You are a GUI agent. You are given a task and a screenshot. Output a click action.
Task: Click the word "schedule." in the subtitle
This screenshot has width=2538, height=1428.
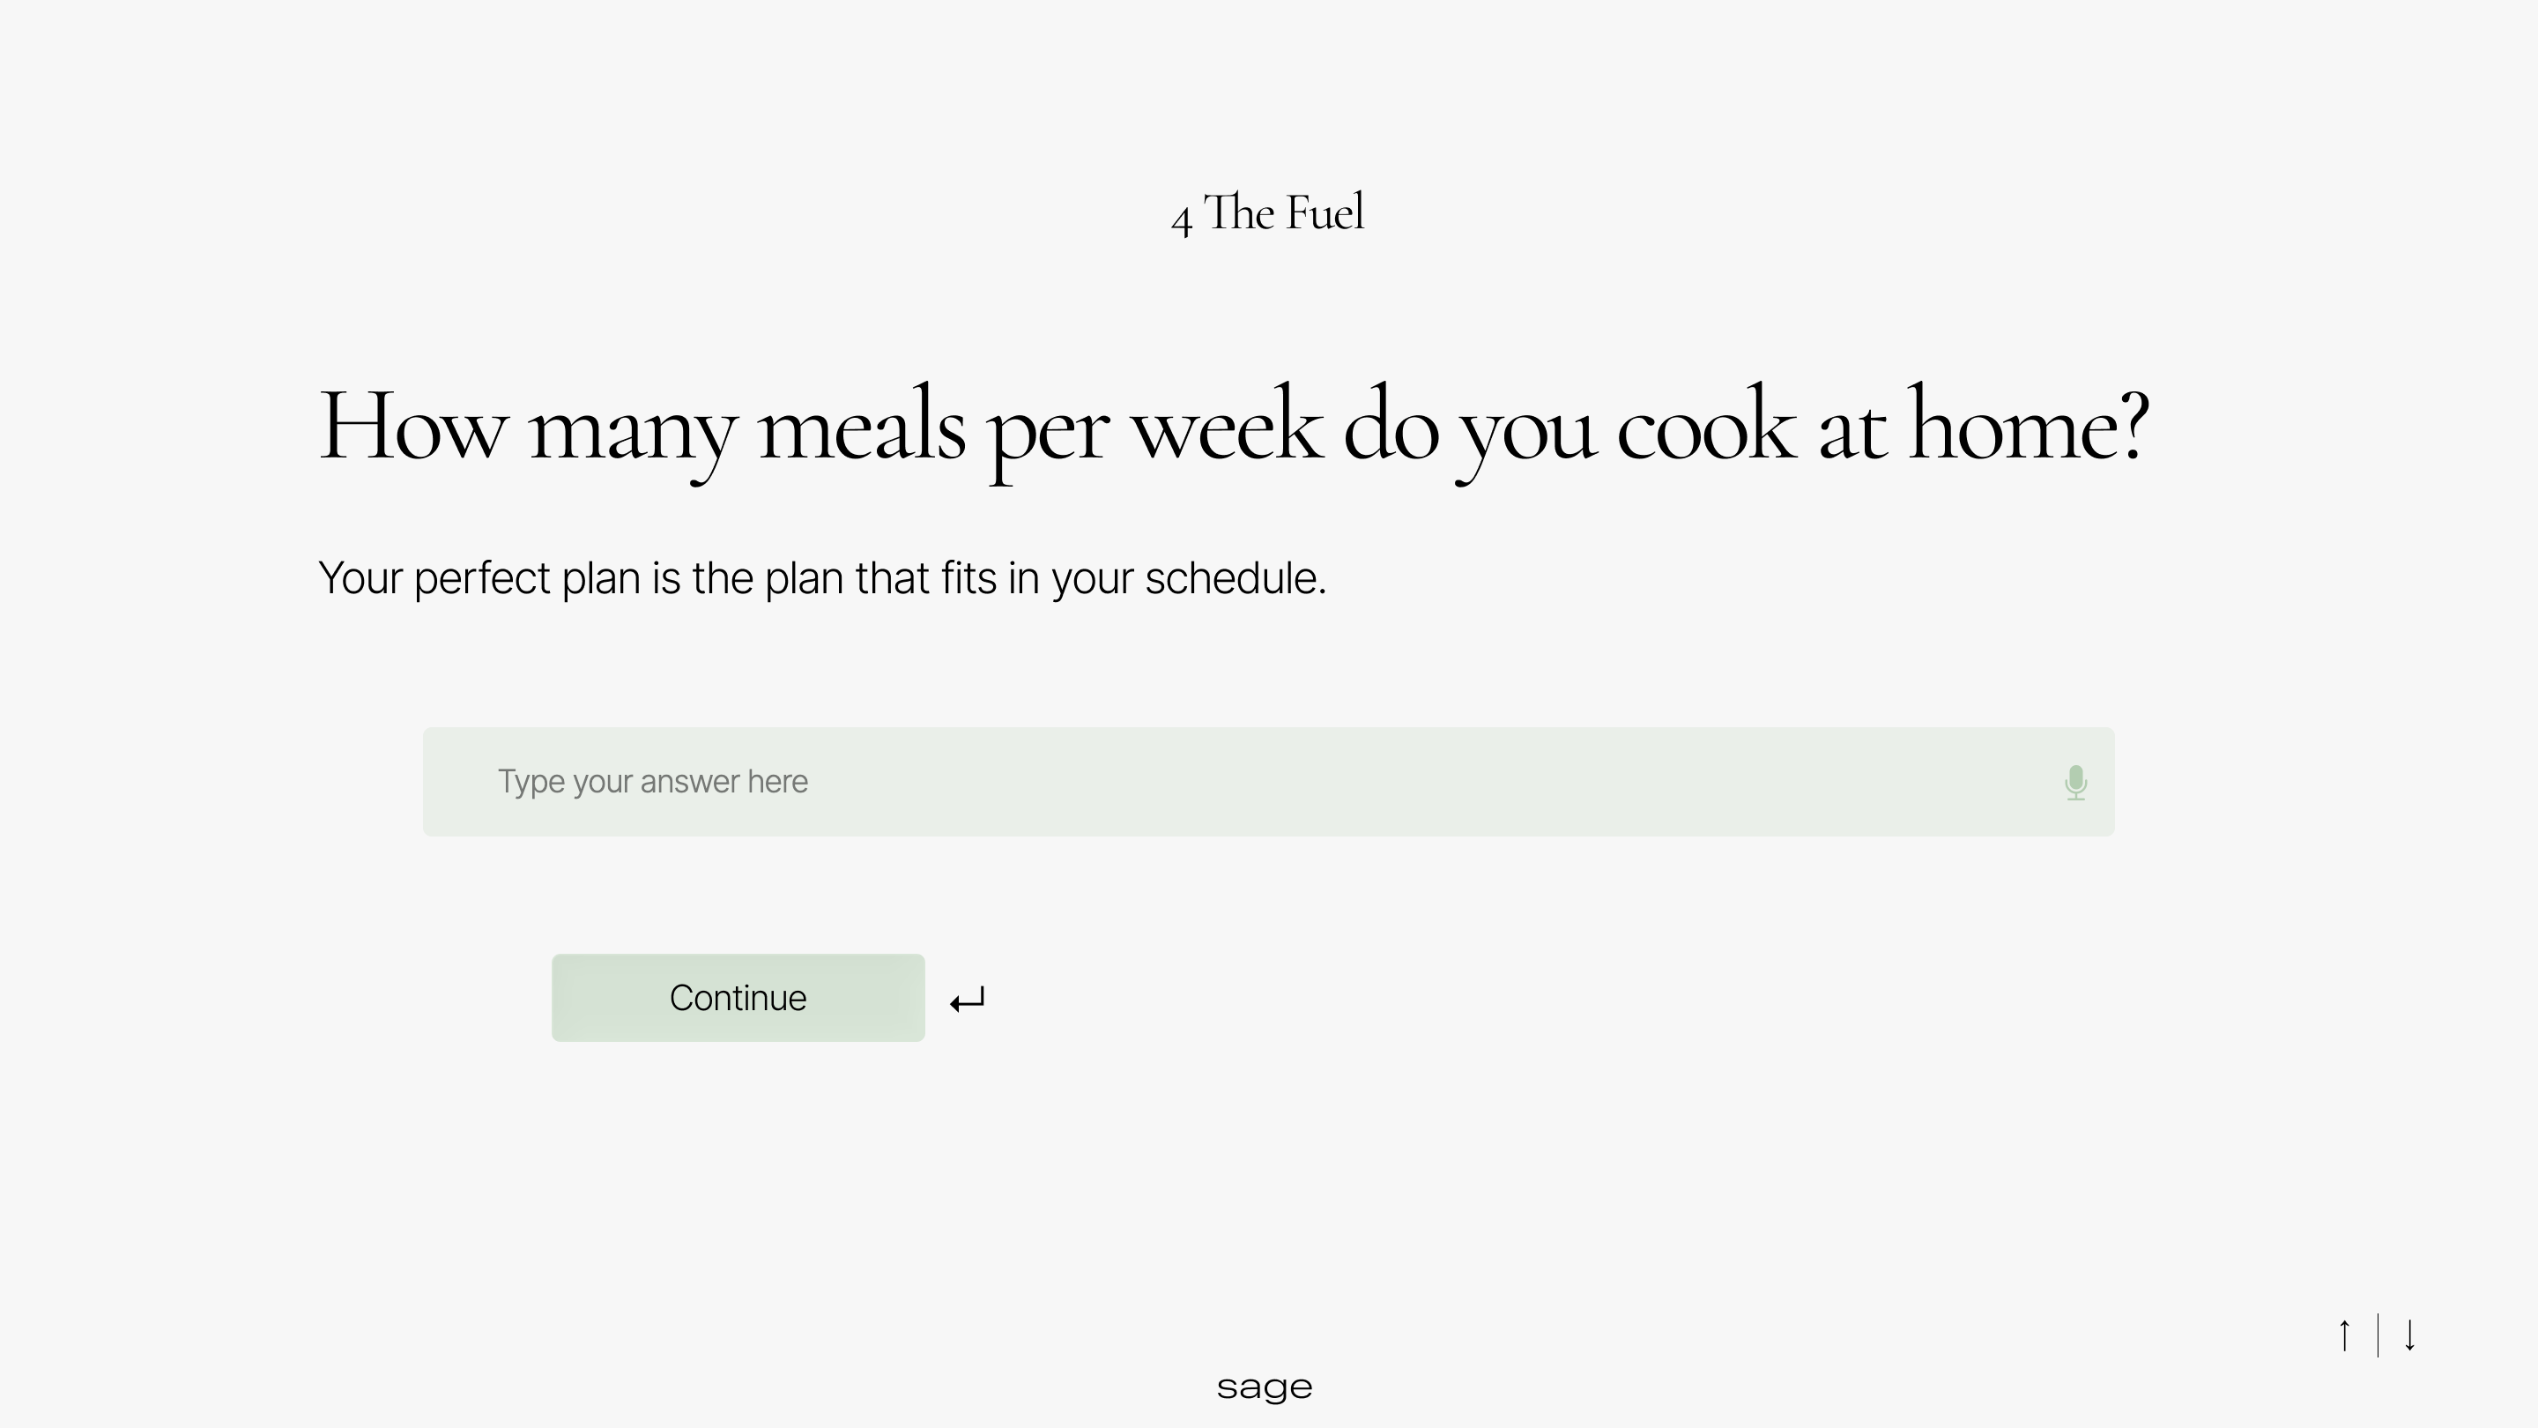pos(1236,578)
